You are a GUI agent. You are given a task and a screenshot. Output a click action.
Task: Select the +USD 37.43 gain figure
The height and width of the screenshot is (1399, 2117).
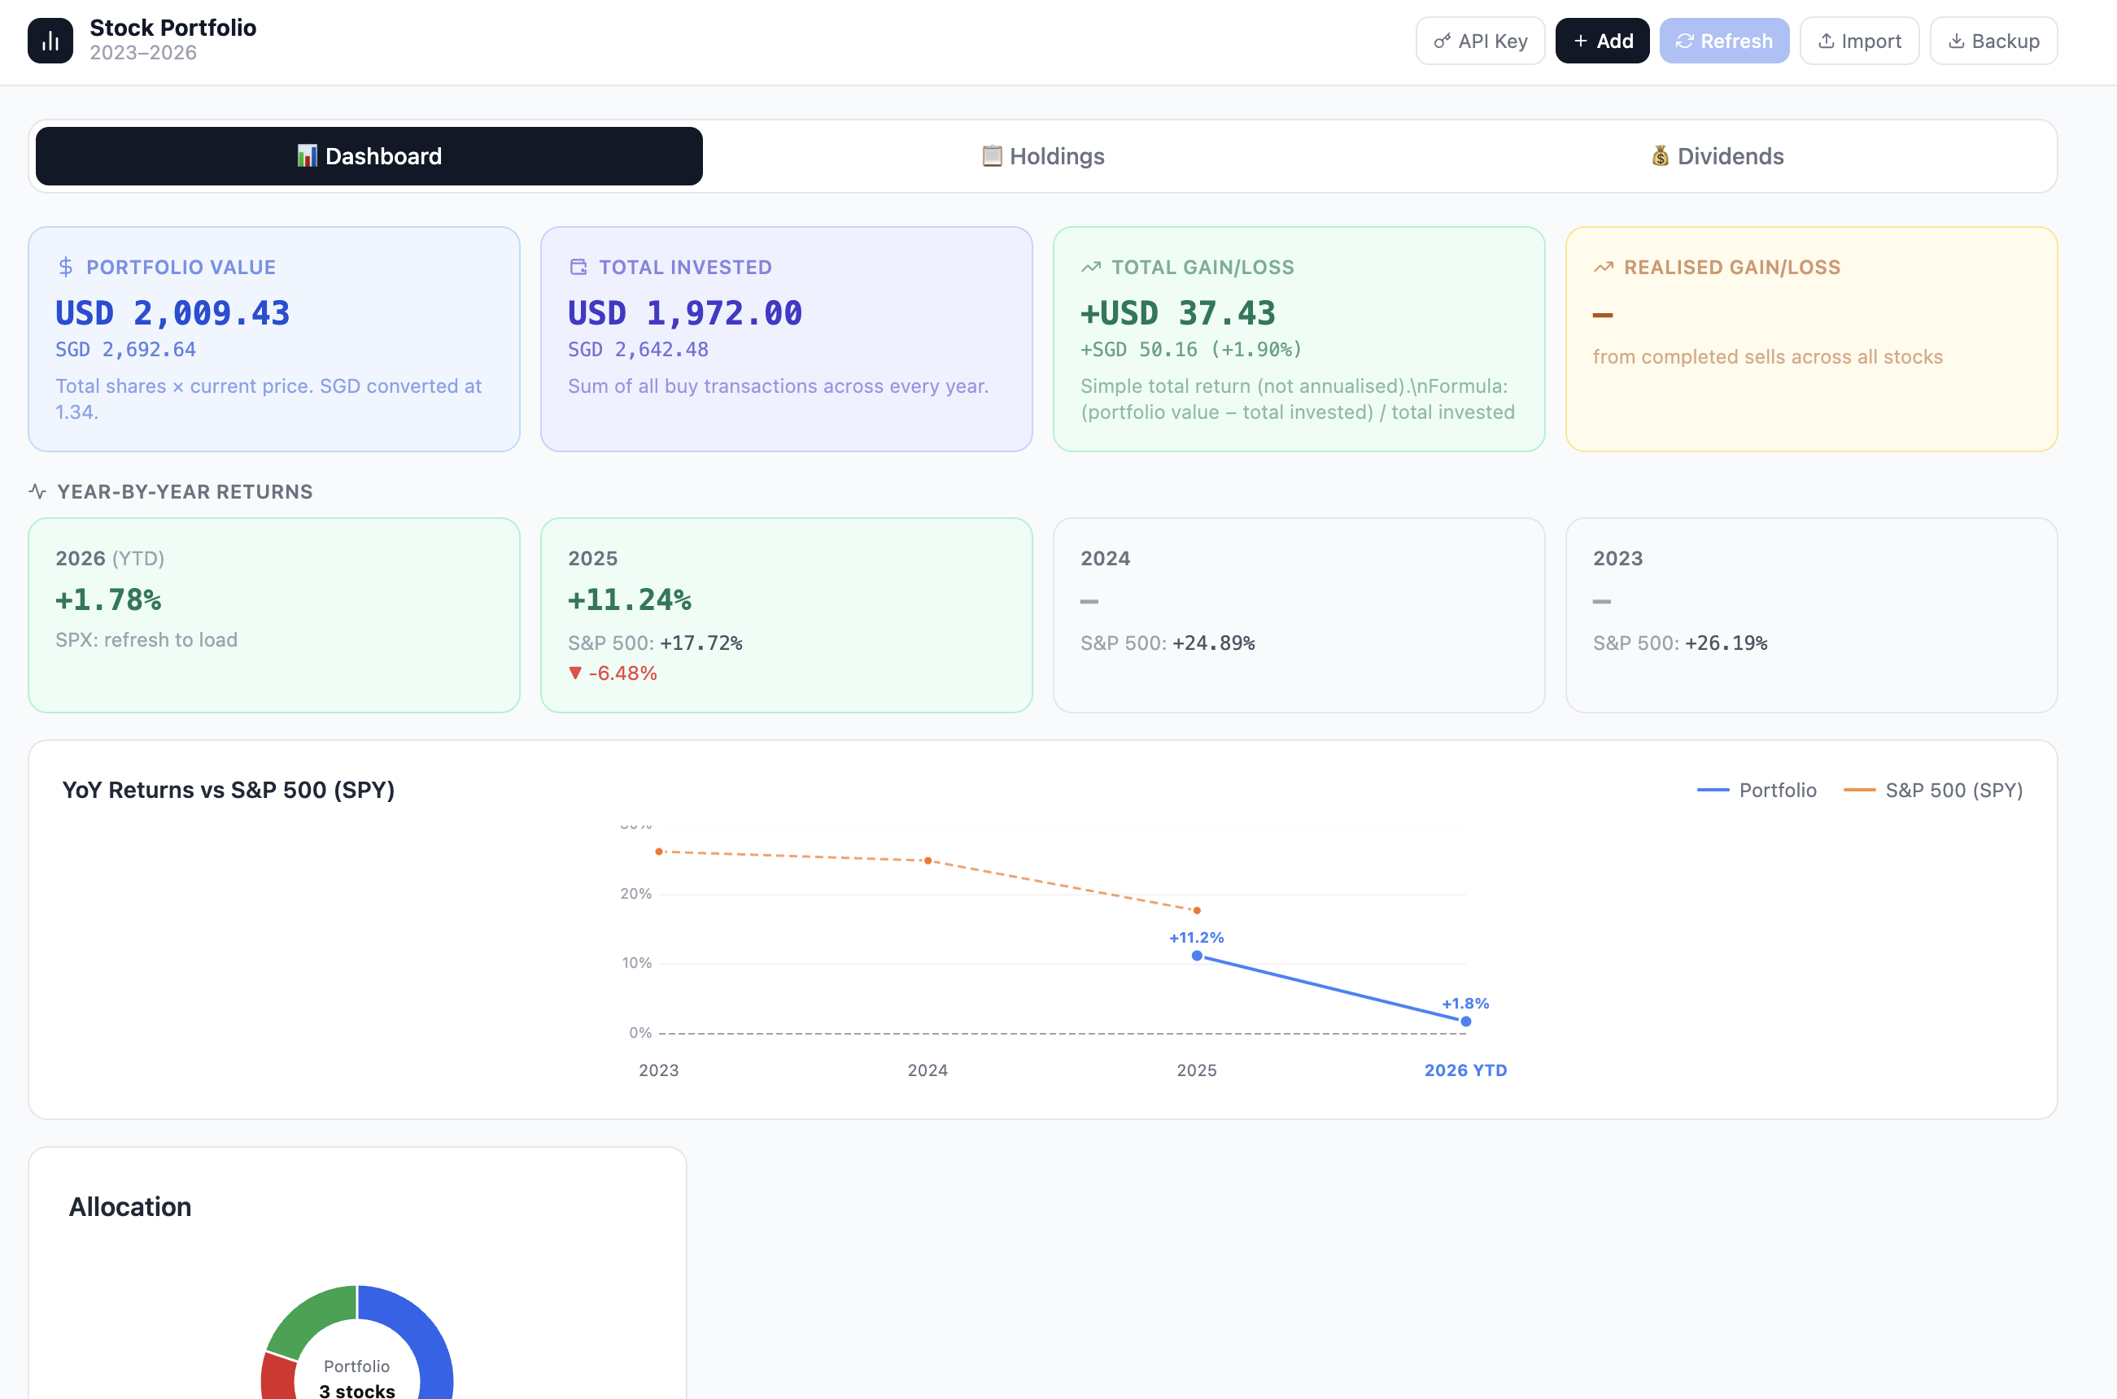(1178, 313)
